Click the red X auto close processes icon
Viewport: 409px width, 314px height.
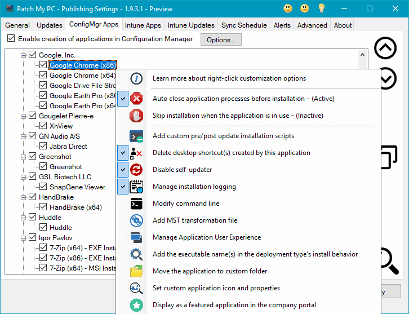136,99
